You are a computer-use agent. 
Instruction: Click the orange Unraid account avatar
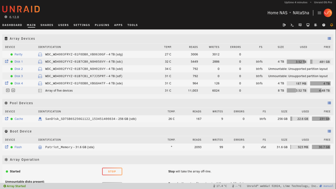328,13
